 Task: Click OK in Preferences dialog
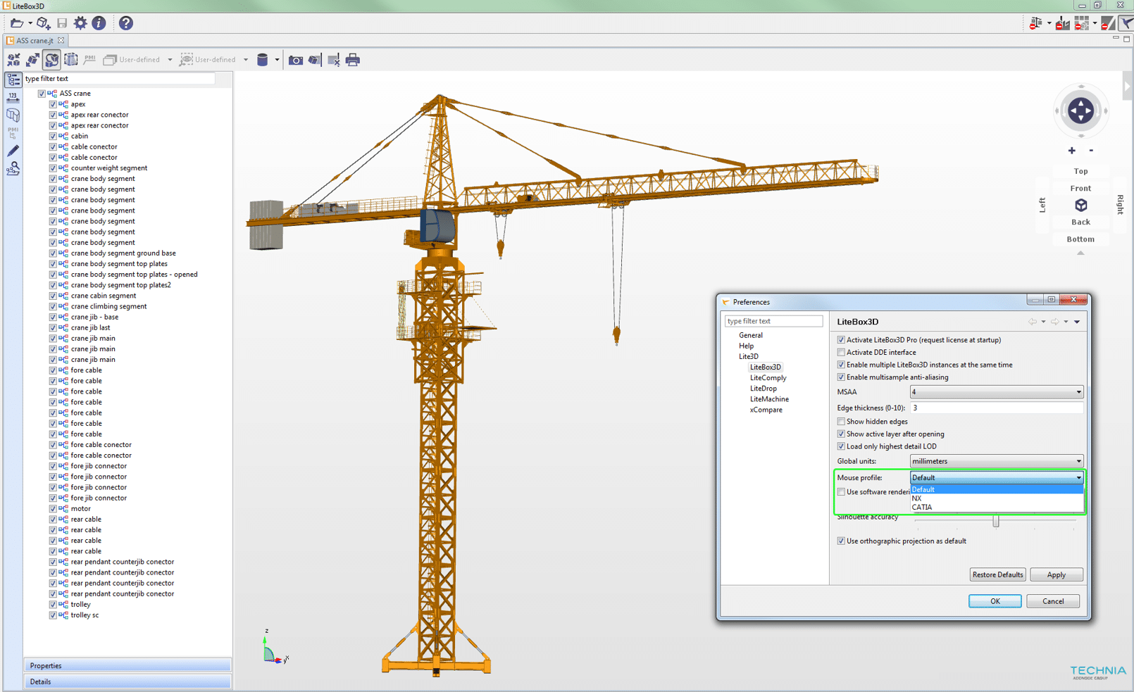[x=995, y=601]
